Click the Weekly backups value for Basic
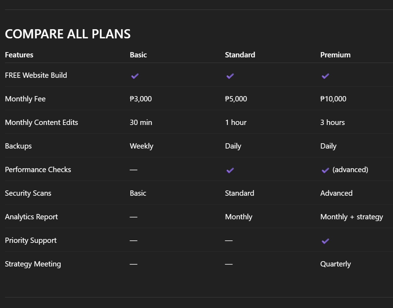393x308 pixels. click(141, 146)
